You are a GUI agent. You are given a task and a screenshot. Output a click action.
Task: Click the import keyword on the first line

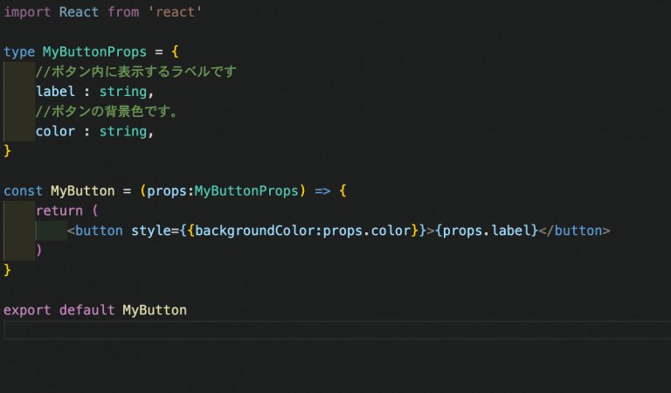click(28, 13)
